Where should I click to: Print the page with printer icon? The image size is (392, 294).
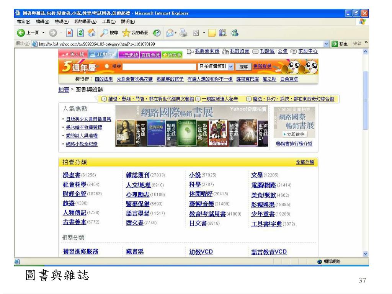[183, 33]
